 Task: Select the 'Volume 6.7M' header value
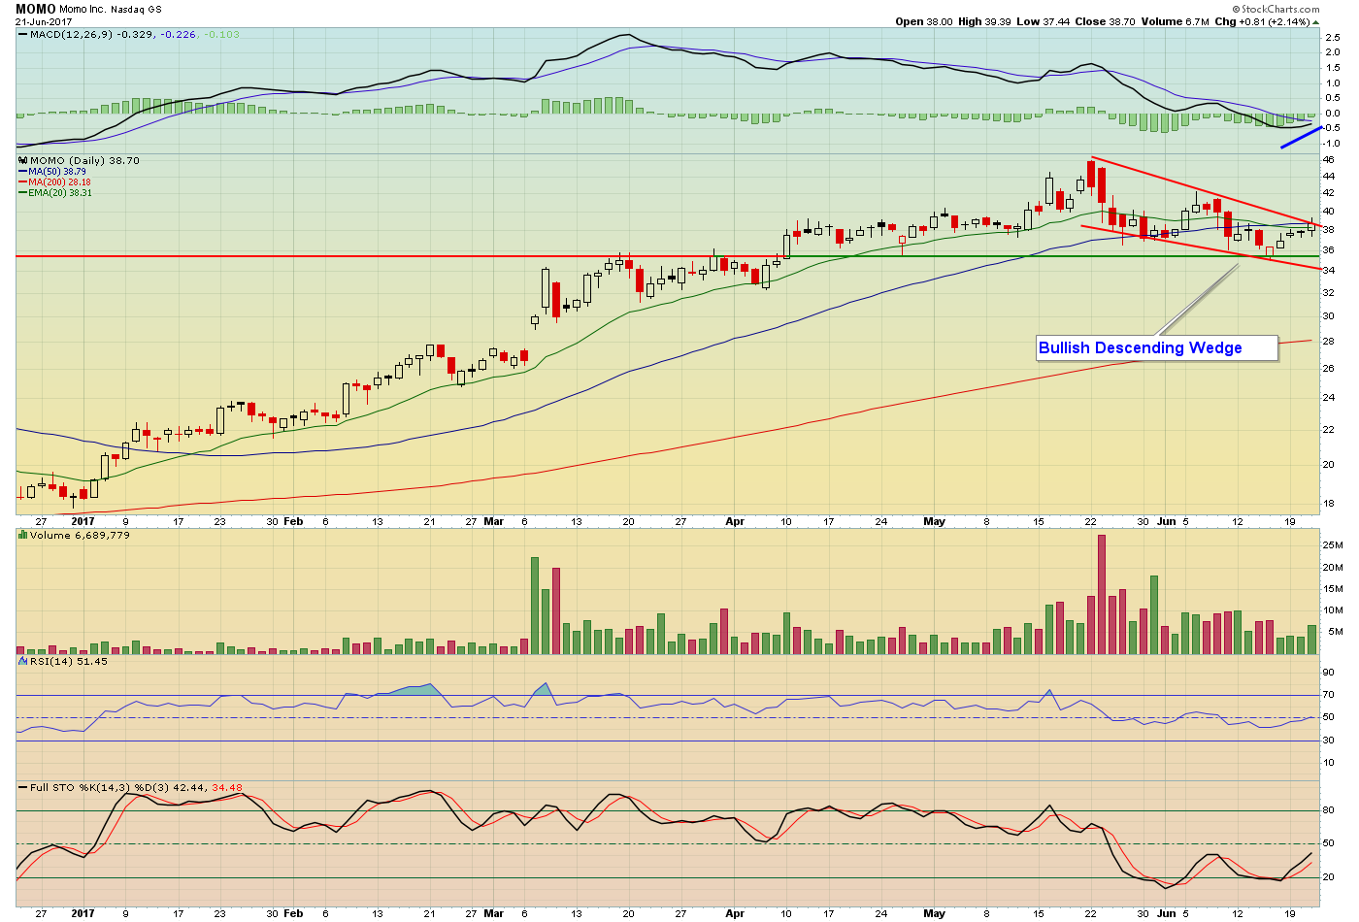(1175, 21)
